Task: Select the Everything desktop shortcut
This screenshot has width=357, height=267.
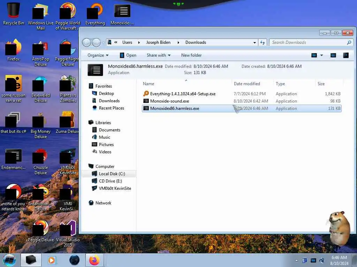Action: 95,14
